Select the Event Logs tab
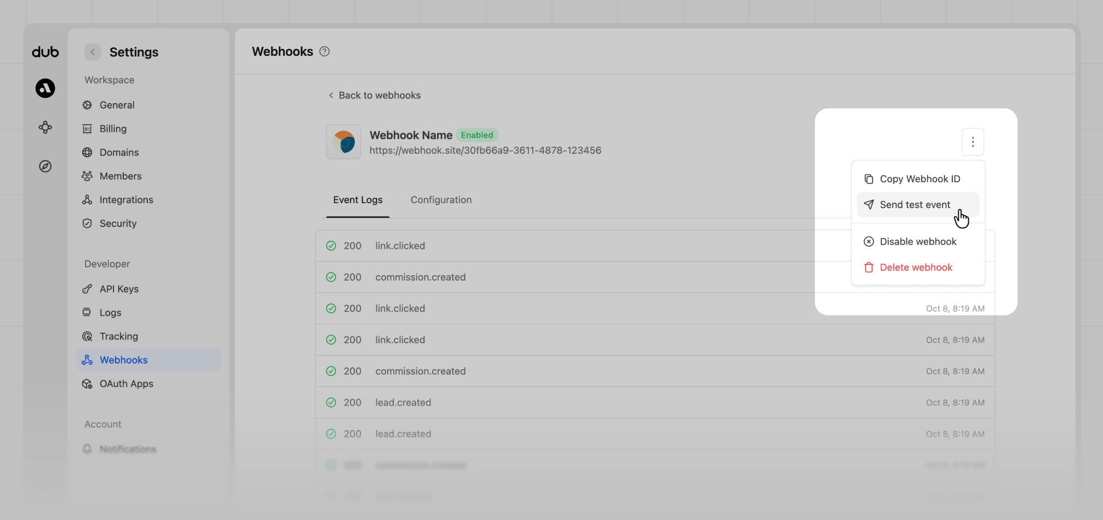Image resolution: width=1103 pixels, height=520 pixels. (x=358, y=200)
